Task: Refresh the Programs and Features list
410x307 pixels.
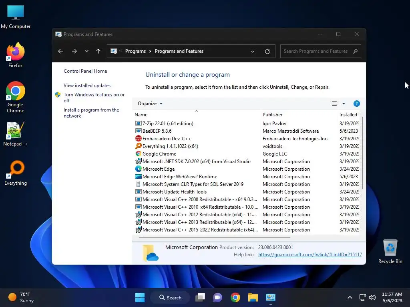Action: pos(267,52)
